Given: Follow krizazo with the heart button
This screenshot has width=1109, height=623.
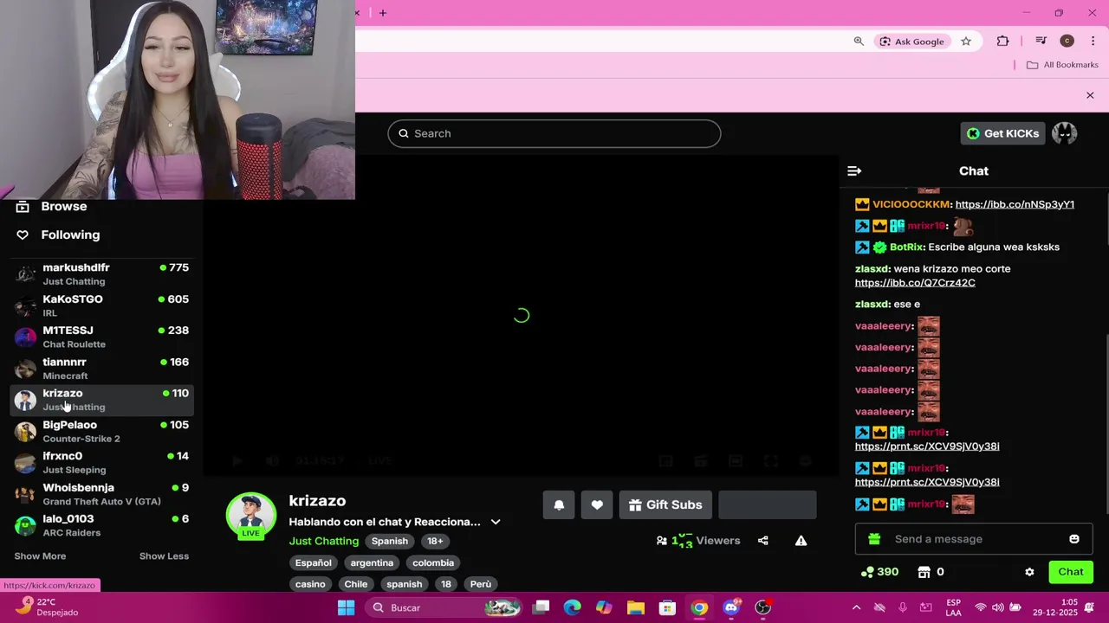Looking at the screenshot, I should [x=597, y=505].
